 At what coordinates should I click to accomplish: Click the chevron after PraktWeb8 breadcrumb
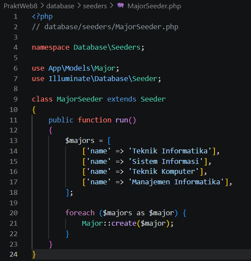pyautogui.click(x=42, y=6)
